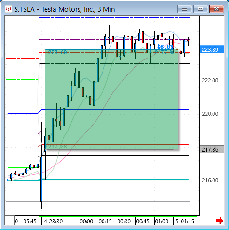Click the 05:45 time axis label
Screen dimensions: 229x230
pyautogui.click(x=30, y=222)
